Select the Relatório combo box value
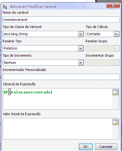The image size is (122, 151). click(41, 48)
